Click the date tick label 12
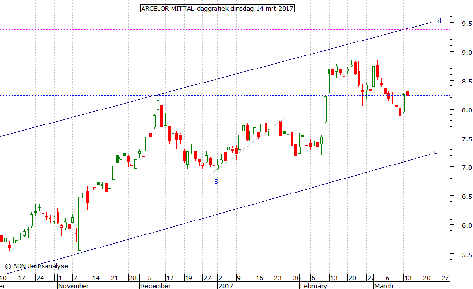The height and width of the screenshot is (289, 473). click(x=170, y=278)
